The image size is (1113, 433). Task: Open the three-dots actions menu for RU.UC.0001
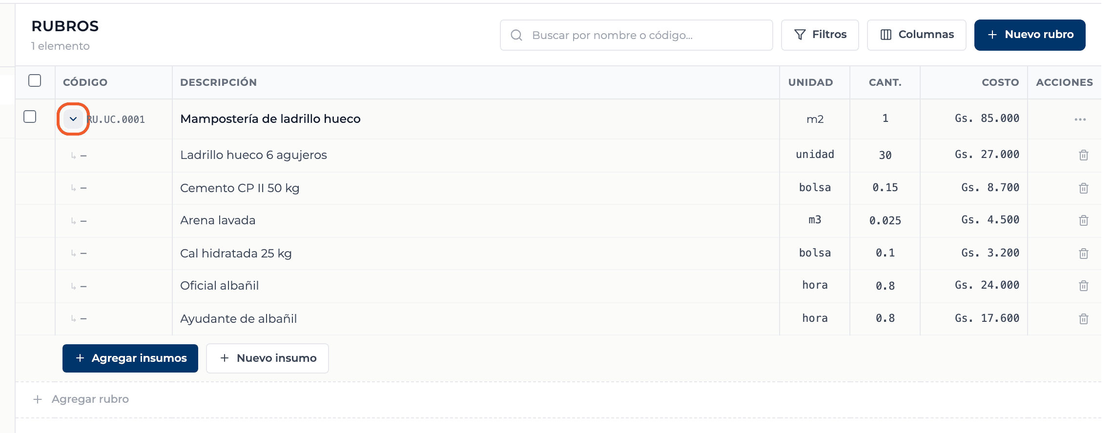1080,119
